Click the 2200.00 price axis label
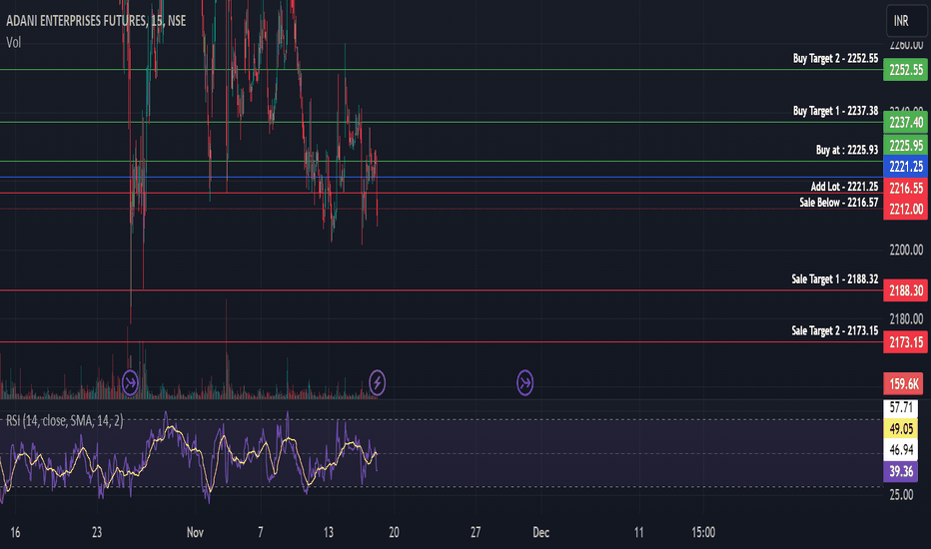This screenshot has height=549, width=931. (906, 250)
